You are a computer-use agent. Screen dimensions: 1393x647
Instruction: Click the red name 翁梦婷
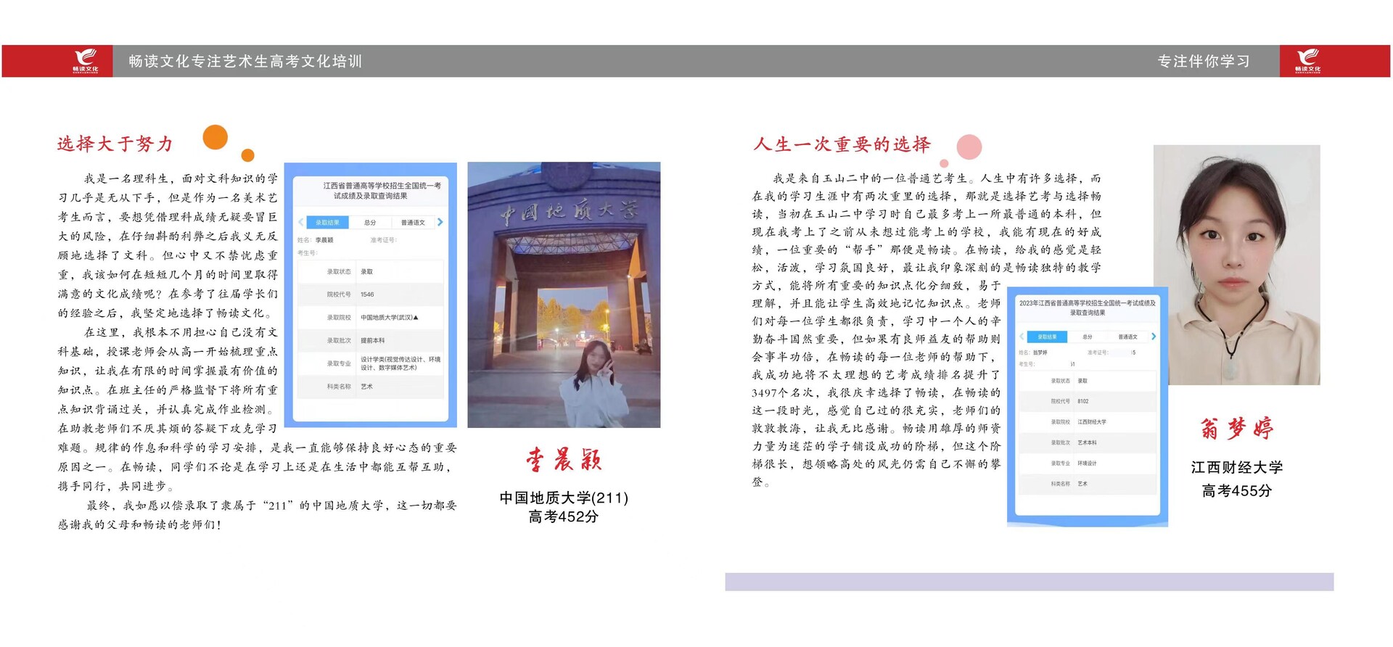point(1236,428)
